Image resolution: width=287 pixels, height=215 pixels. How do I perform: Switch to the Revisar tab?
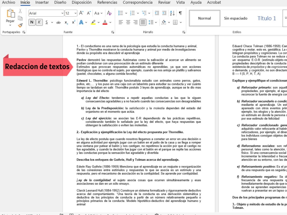click(164, 2)
